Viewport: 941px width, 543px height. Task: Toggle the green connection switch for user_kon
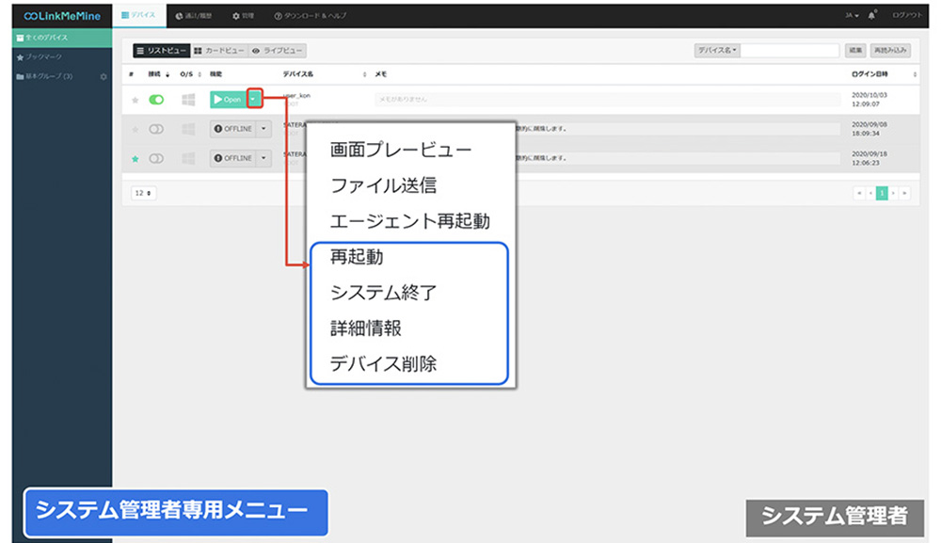click(156, 100)
